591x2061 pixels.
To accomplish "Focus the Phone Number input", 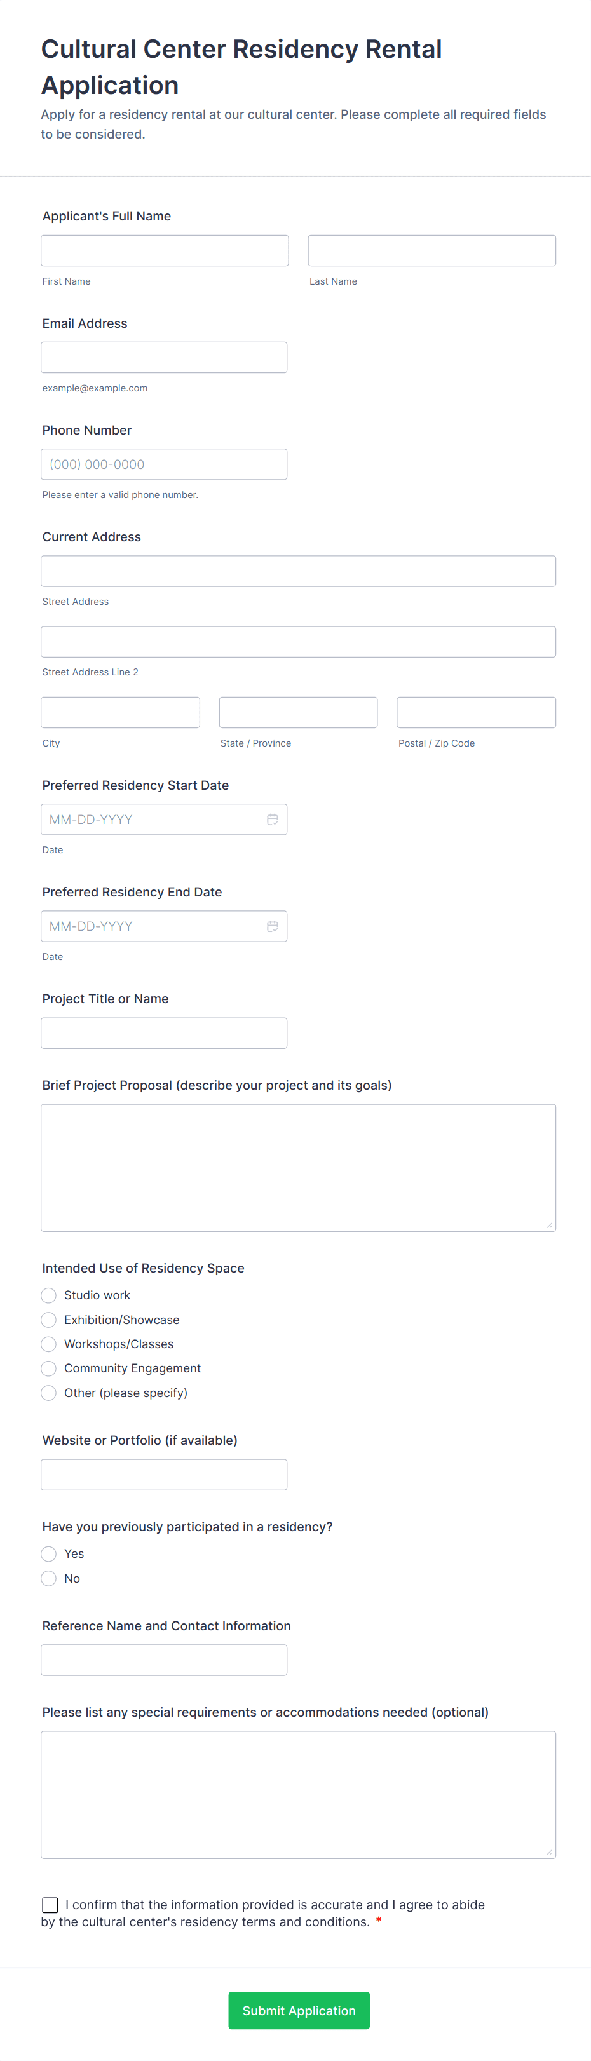I will coord(164,464).
